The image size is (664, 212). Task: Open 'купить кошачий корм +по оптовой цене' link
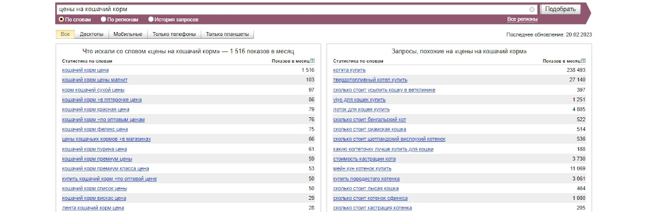pyautogui.click(x=109, y=178)
